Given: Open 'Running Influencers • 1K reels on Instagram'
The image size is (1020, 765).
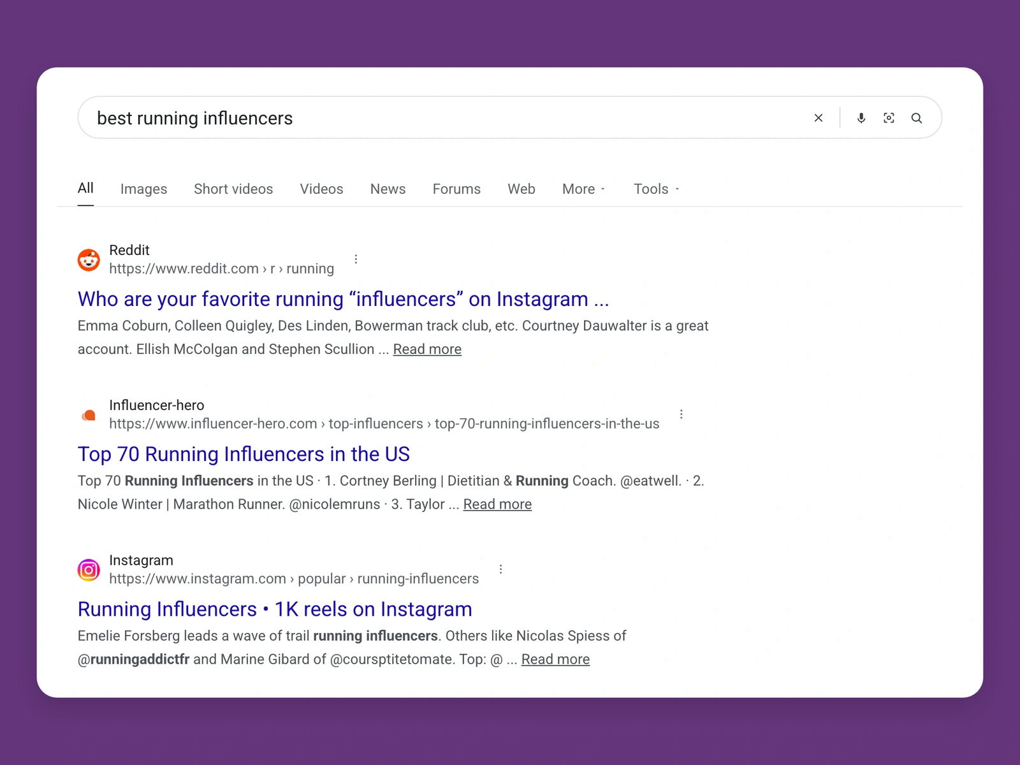Looking at the screenshot, I should 275,609.
